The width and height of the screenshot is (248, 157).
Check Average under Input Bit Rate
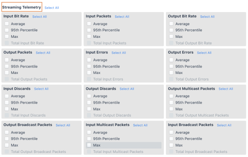pos(7,24)
